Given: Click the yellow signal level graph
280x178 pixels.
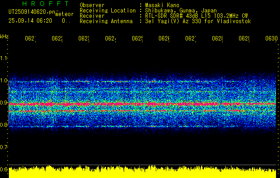Looking at the screenshot, I should 142,172.
